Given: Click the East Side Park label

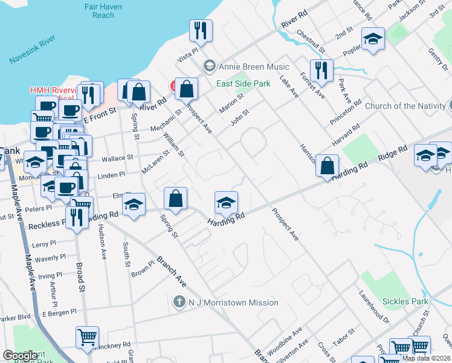Looking at the screenshot, I should click(x=244, y=83).
